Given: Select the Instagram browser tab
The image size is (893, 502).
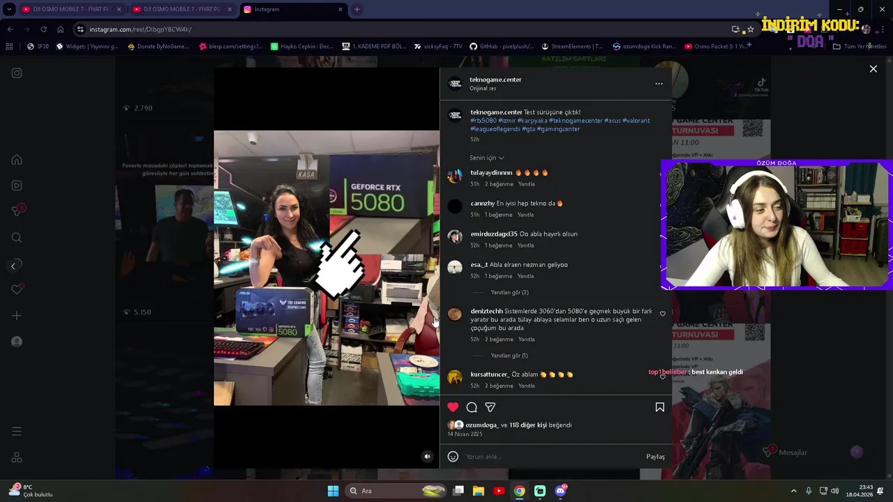Looking at the screenshot, I should (x=293, y=9).
